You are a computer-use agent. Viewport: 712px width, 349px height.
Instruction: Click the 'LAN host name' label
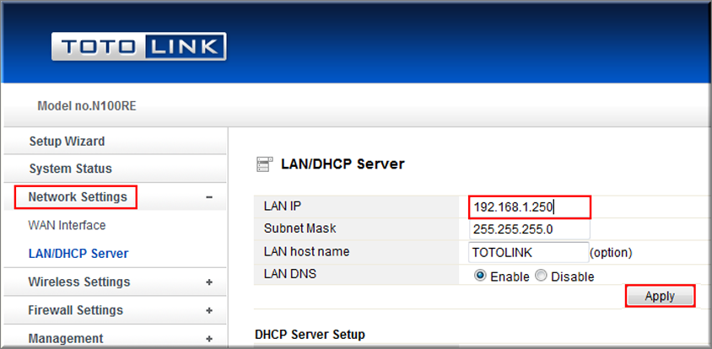306,251
